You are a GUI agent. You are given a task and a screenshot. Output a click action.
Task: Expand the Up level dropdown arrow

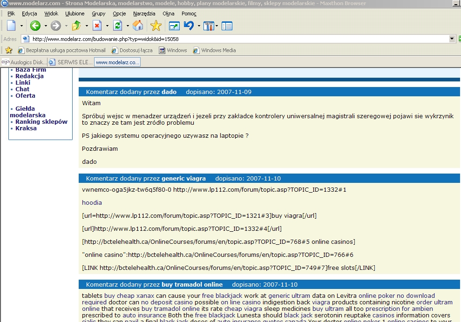coord(87,26)
